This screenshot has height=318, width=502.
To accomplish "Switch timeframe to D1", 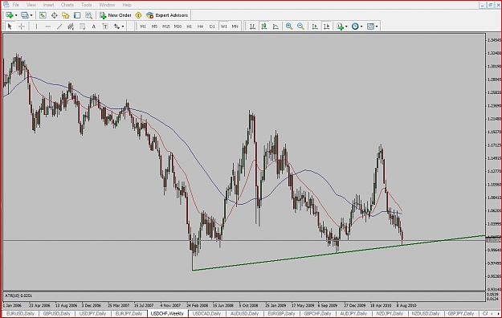I will [212, 26].
